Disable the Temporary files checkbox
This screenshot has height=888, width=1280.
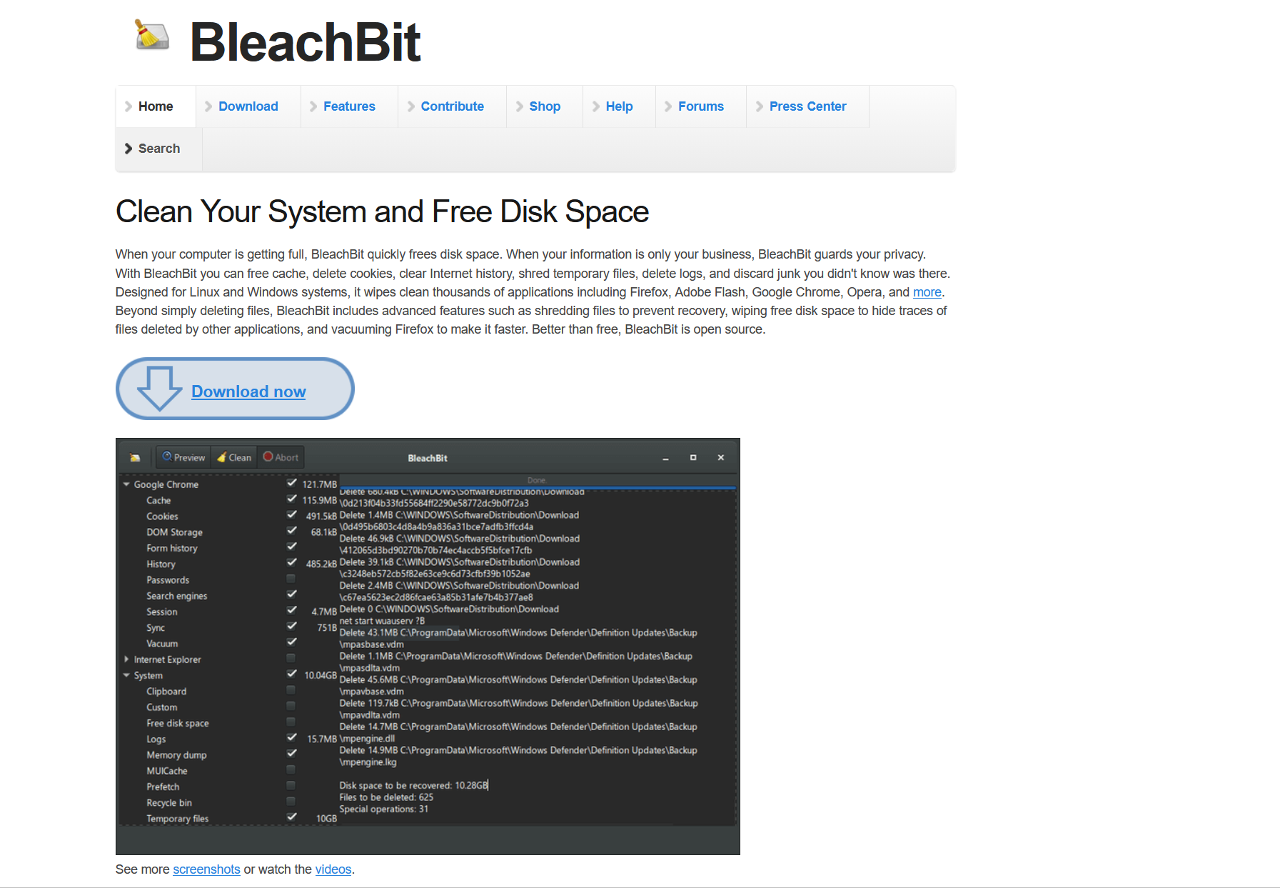(291, 817)
